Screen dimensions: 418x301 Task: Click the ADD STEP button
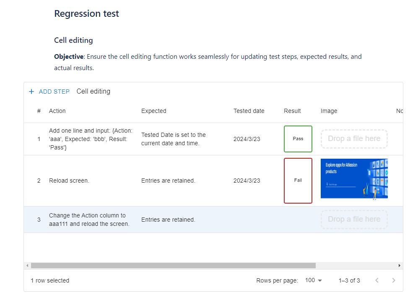(54, 92)
